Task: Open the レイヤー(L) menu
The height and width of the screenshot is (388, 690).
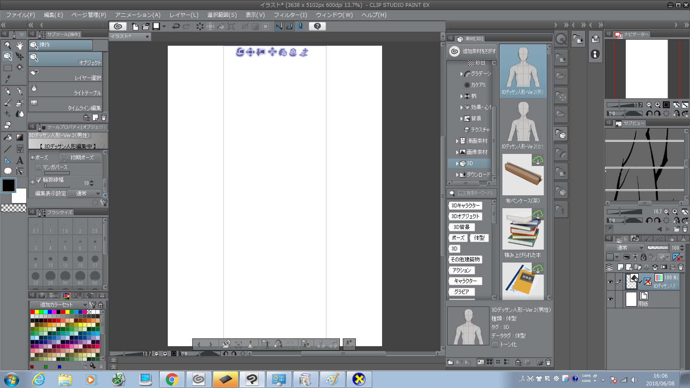Action: 184,15
